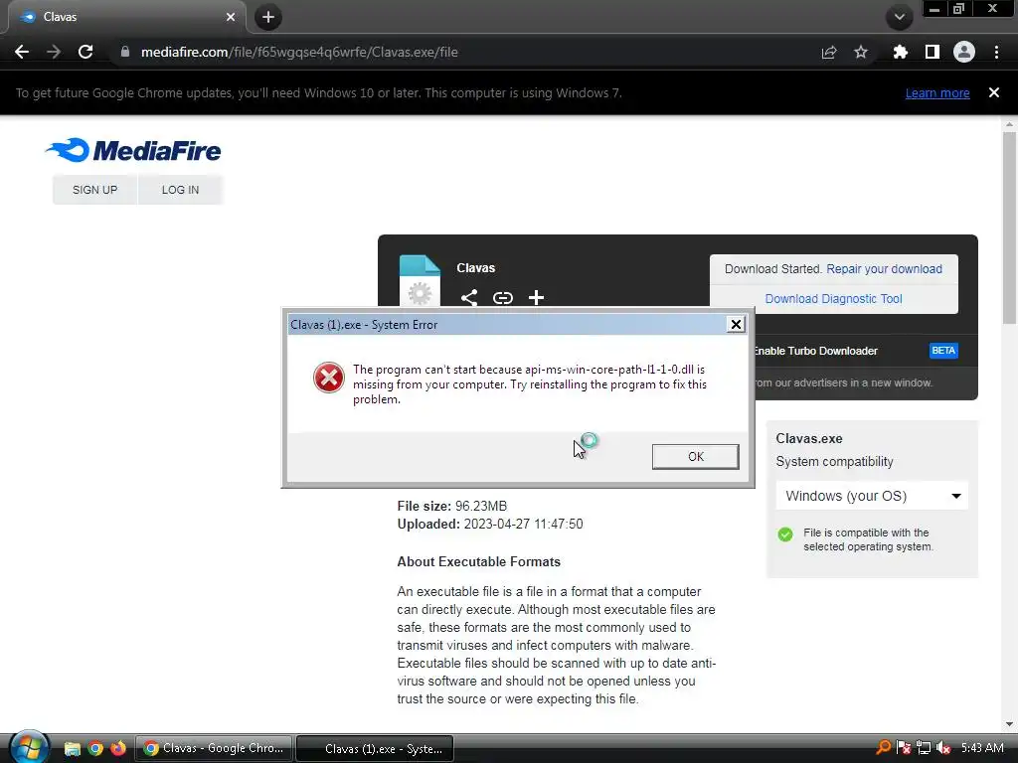The image size is (1018, 763).
Task: Click the browser forward arrow
Action: (x=54, y=52)
